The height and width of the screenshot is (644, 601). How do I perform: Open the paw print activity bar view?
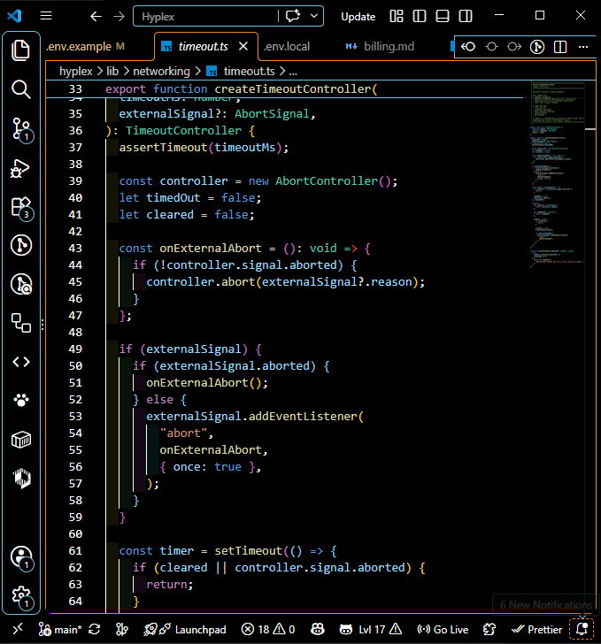point(21,400)
